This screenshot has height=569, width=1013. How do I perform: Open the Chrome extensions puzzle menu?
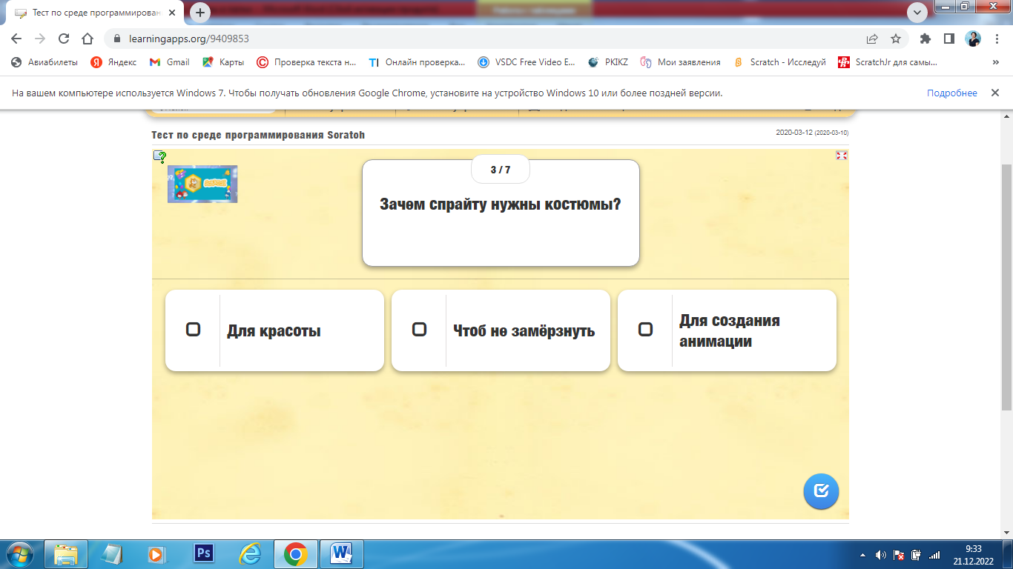click(925, 39)
